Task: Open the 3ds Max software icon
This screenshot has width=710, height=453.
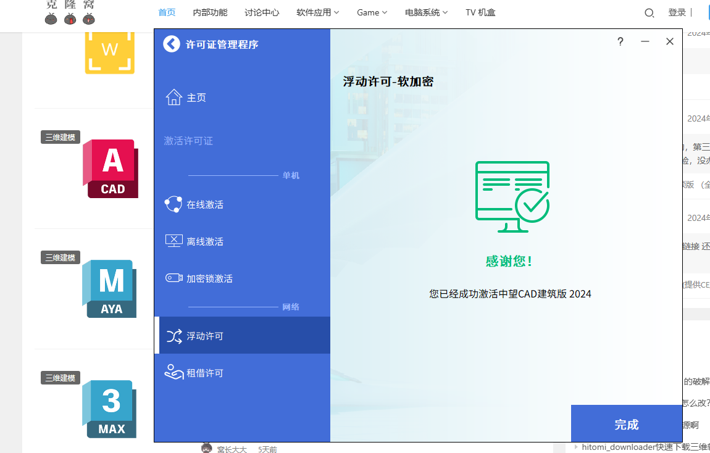Action: [109, 409]
